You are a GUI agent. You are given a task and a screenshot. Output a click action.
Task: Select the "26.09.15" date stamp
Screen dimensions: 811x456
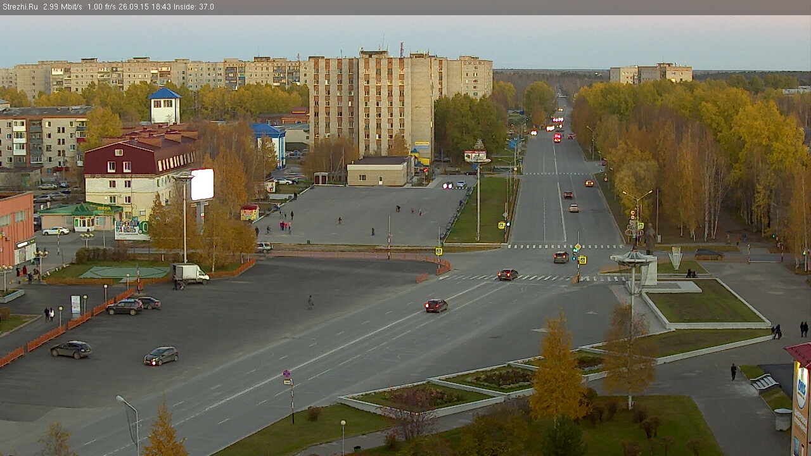pos(134,7)
